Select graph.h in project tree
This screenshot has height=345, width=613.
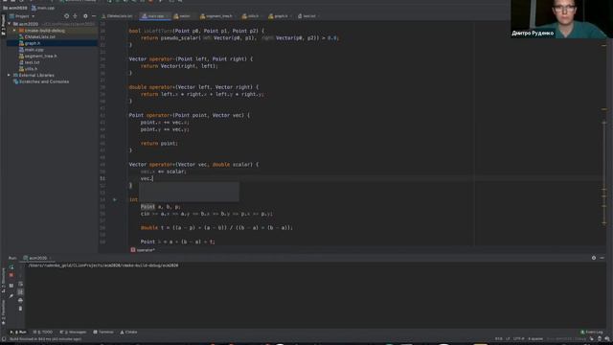(x=33, y=43)
